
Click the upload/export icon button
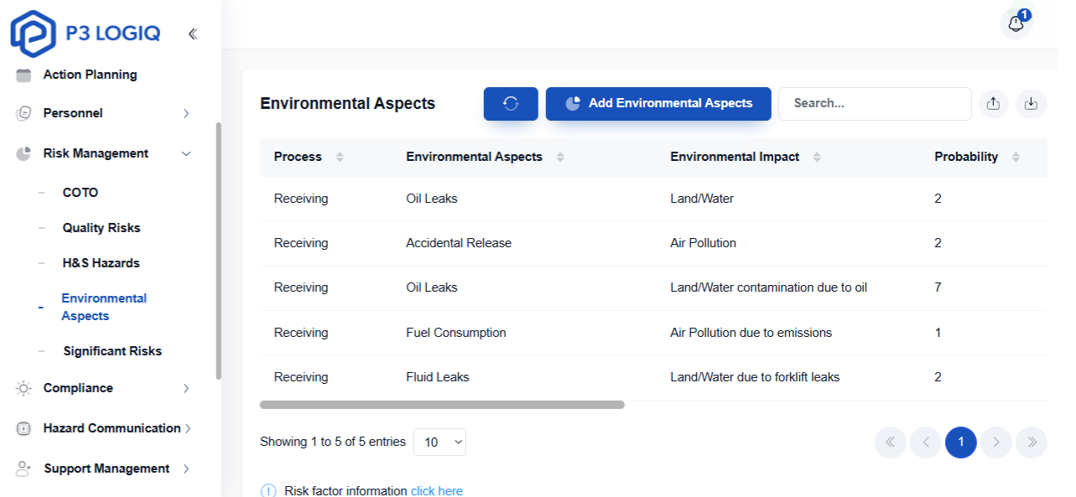click(x=993, y=104)
